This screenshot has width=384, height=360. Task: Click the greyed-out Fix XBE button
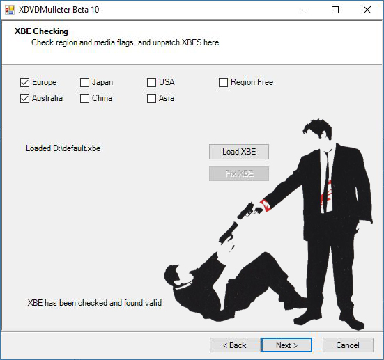click(239, 174)
